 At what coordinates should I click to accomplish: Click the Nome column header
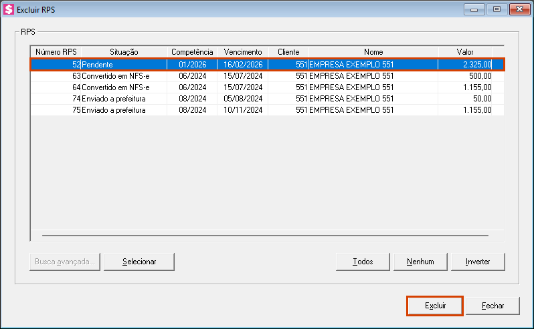[373, 52]
